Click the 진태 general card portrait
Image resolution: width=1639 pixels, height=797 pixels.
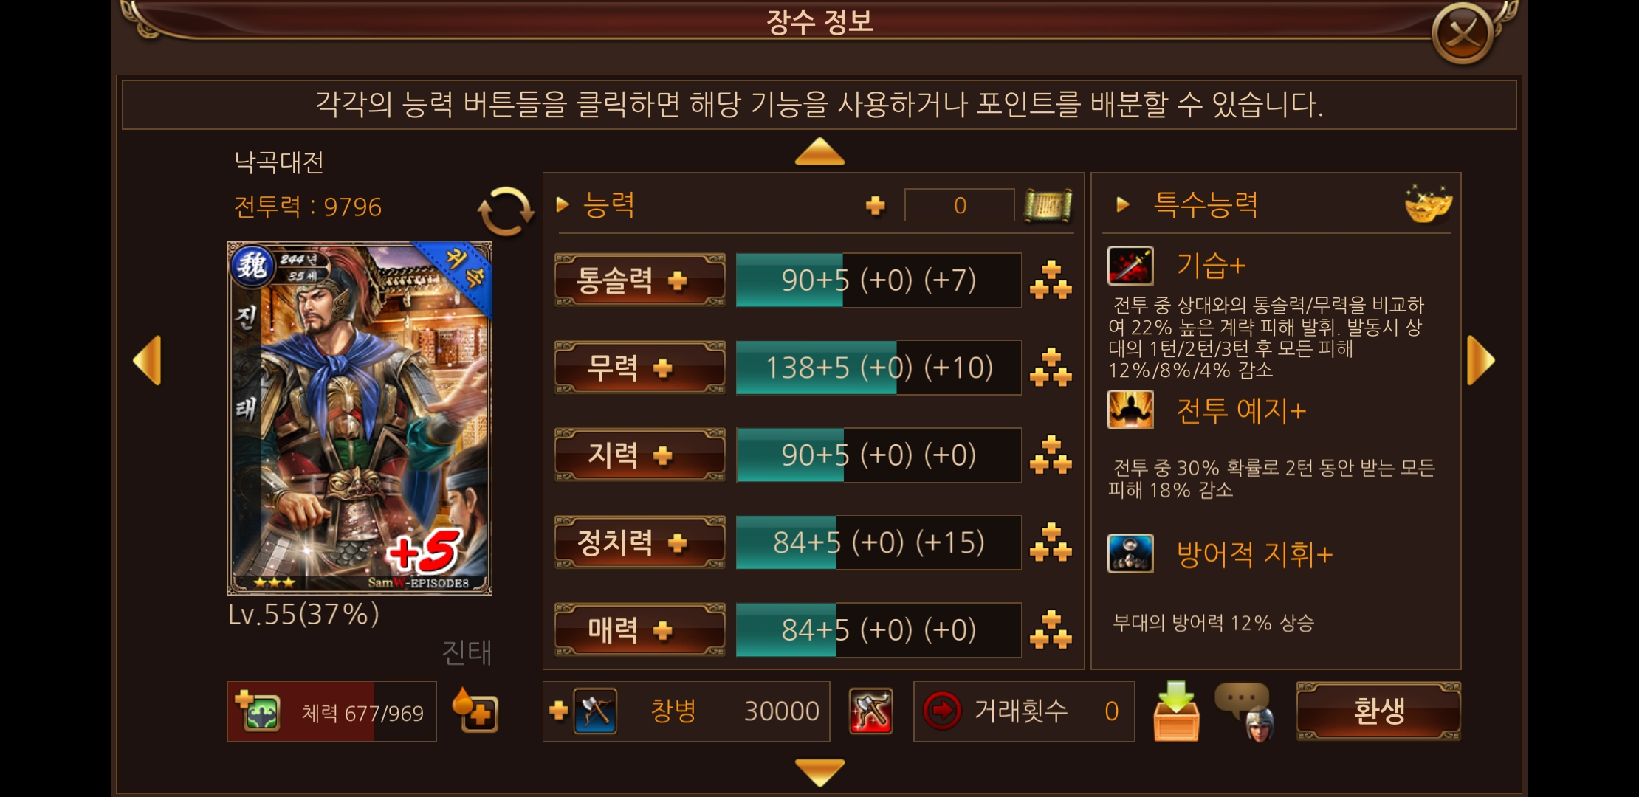coord(360,418)
